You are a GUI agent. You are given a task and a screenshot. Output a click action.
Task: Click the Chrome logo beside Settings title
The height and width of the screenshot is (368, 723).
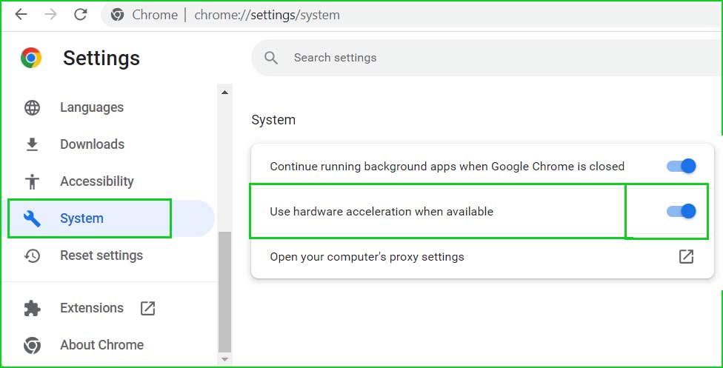(x=31, y=58)
